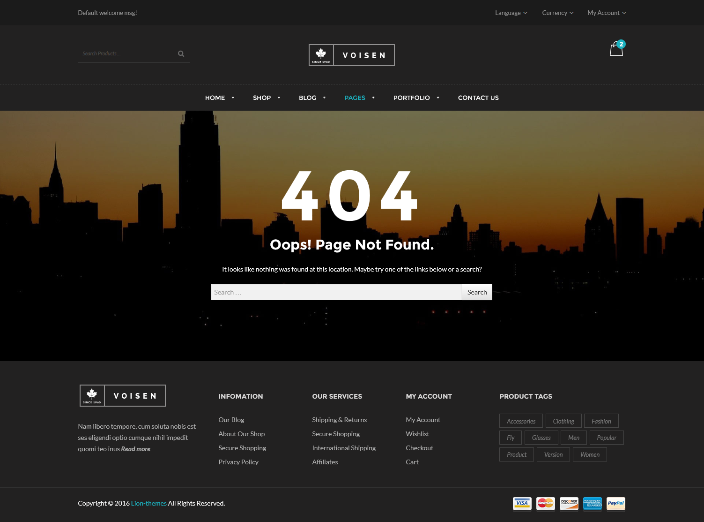Select the Fly product tag

pos(511,438)
